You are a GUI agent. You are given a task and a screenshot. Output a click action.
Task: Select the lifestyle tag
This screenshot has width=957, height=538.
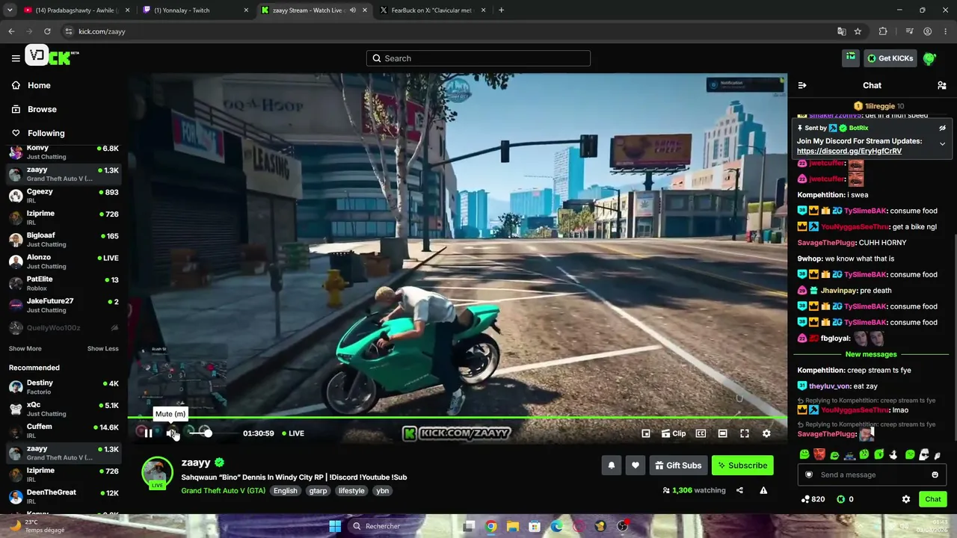coord(351,491)
